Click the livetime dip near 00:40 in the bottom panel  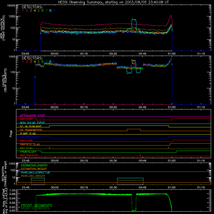tap(134, 203)
